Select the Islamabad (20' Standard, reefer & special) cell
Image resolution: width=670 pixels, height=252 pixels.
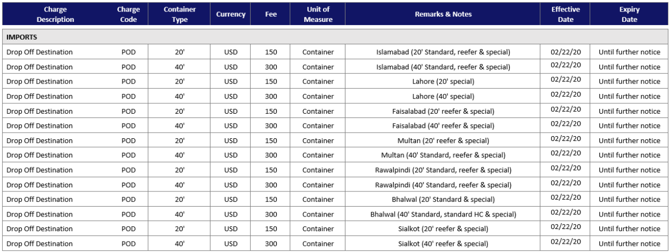click(x=443, y=52)
